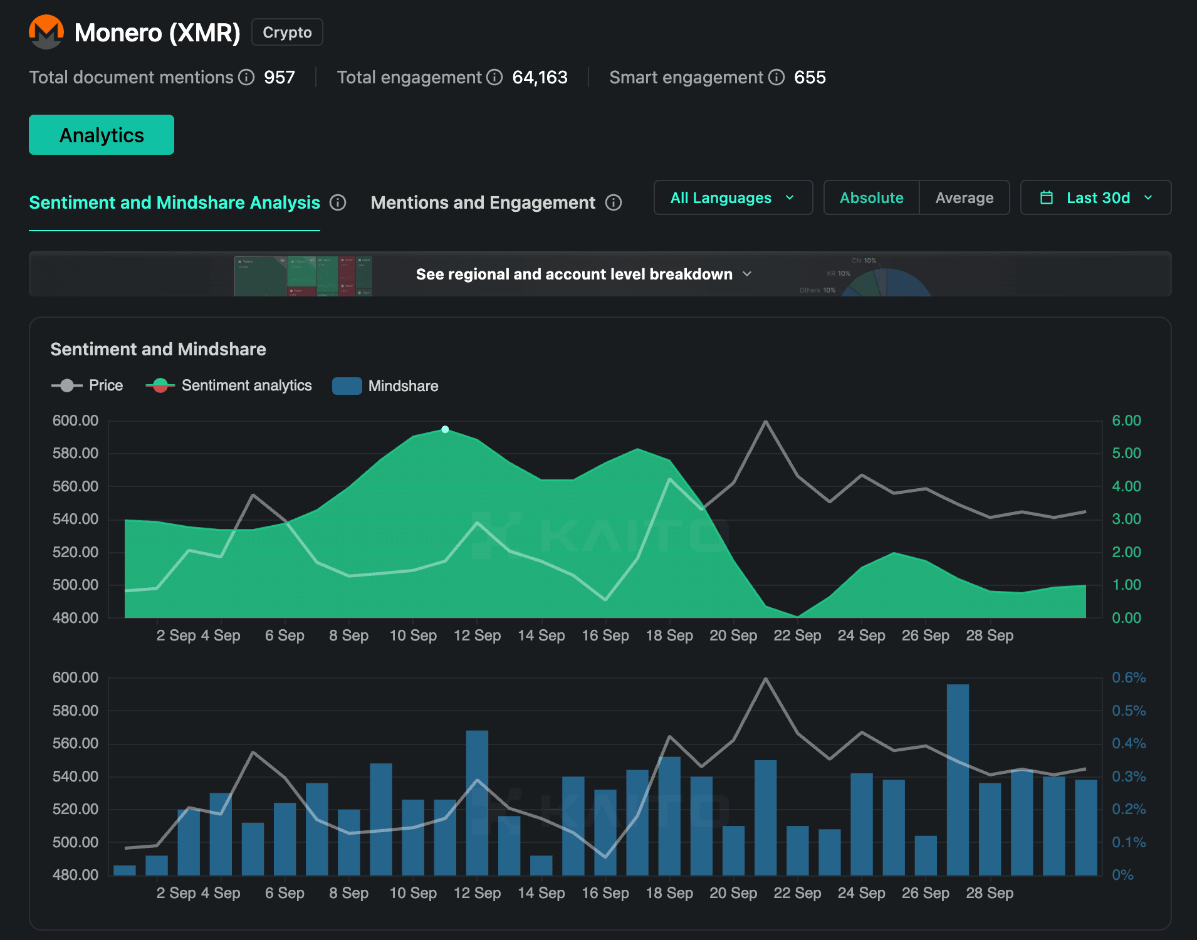Click mindshare bar at 12 Sep
This screenshot has height=940, width=1197.
(477, 803)
